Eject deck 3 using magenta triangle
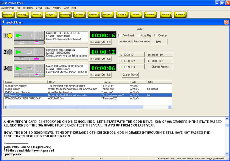Image resolution: width=230 pixels, height=161 pixels. pos(37,75)
